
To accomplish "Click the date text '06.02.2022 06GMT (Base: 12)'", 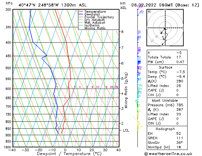I will [165, 5].
